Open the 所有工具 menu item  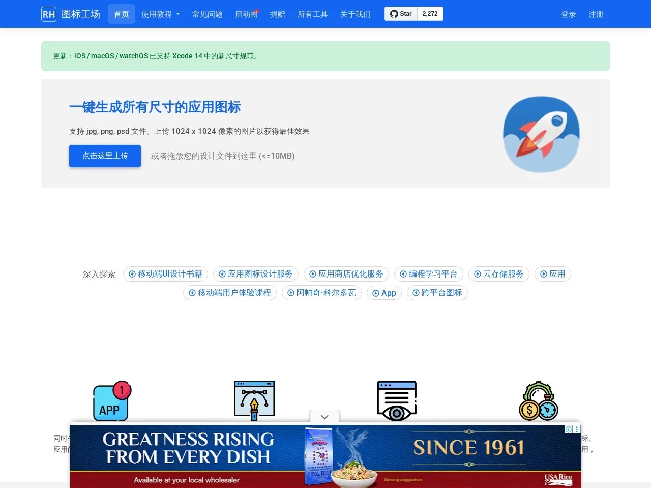pos(312,14)
